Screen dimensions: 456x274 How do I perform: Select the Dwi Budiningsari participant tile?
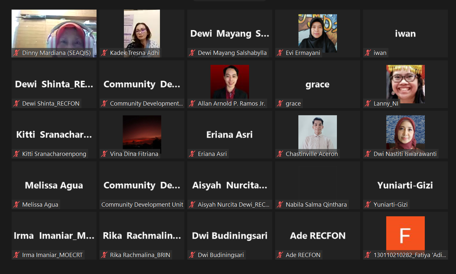point(230,235)
